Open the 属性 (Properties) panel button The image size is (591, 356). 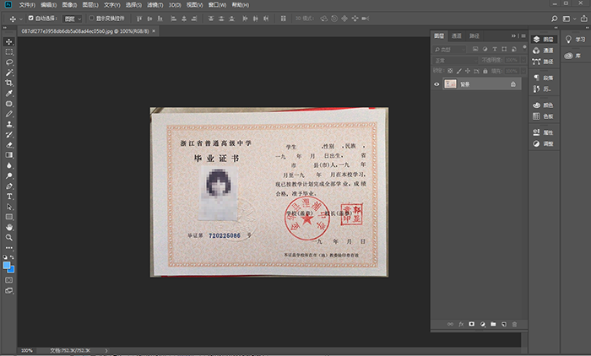coord(544,132)
